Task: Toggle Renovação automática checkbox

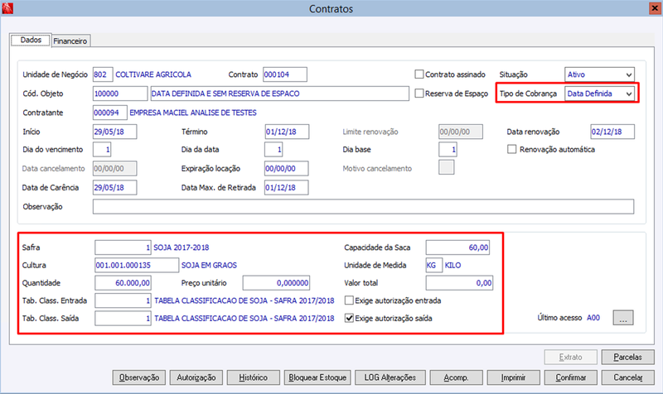Action: point(511,149)
